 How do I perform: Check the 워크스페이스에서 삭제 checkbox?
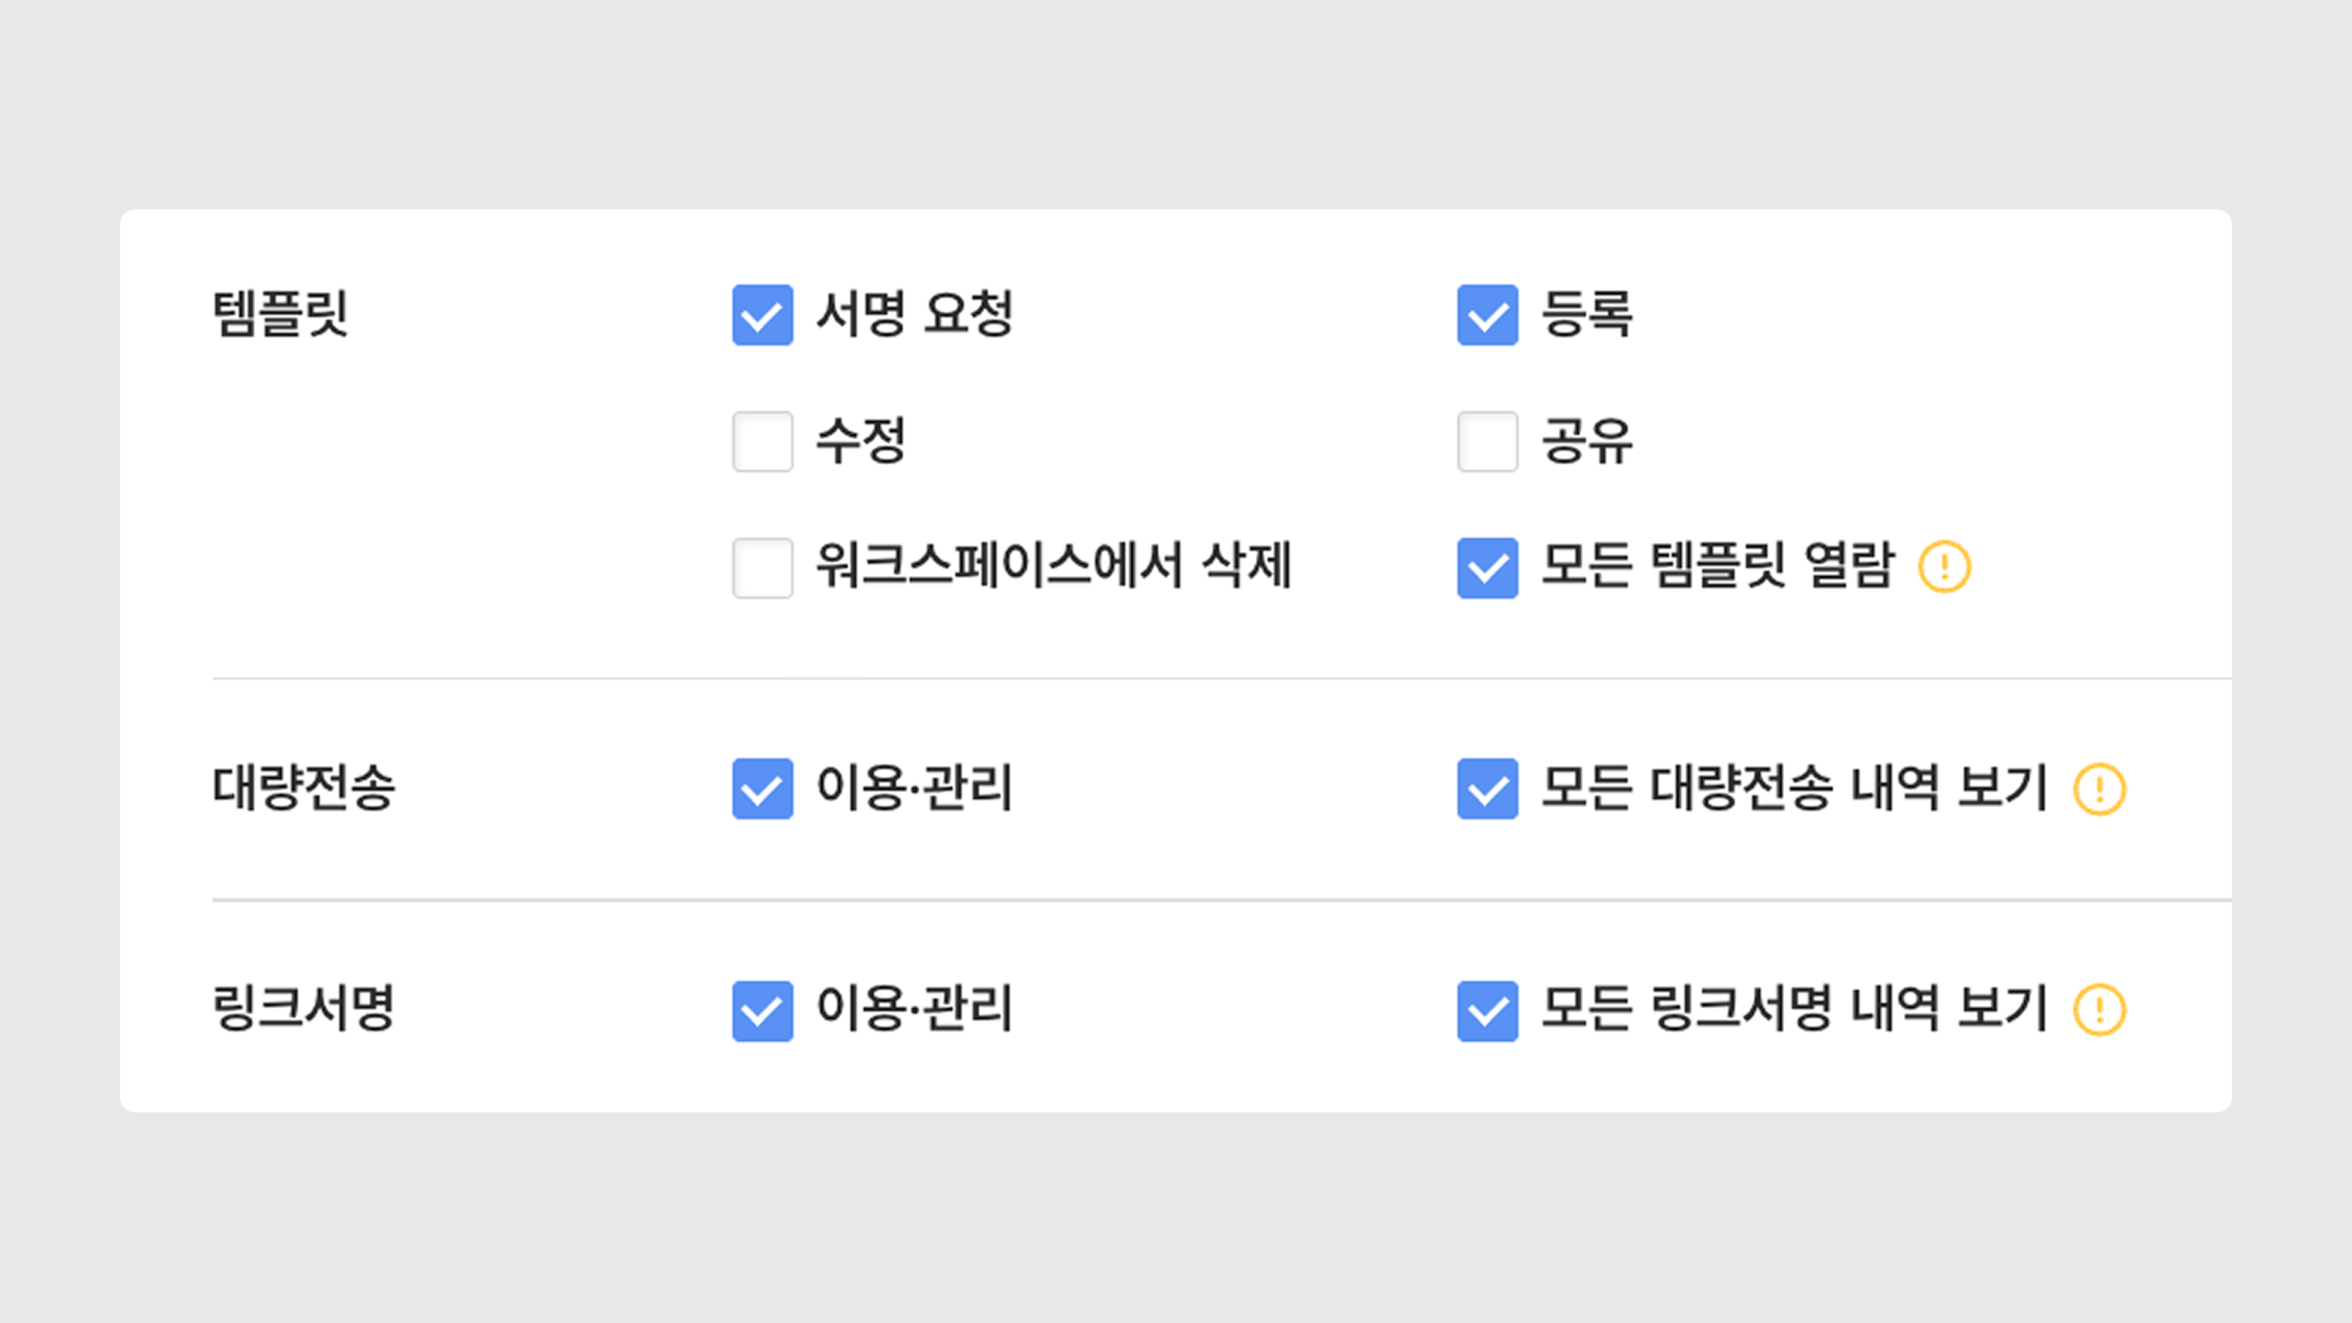coord(763,568)
